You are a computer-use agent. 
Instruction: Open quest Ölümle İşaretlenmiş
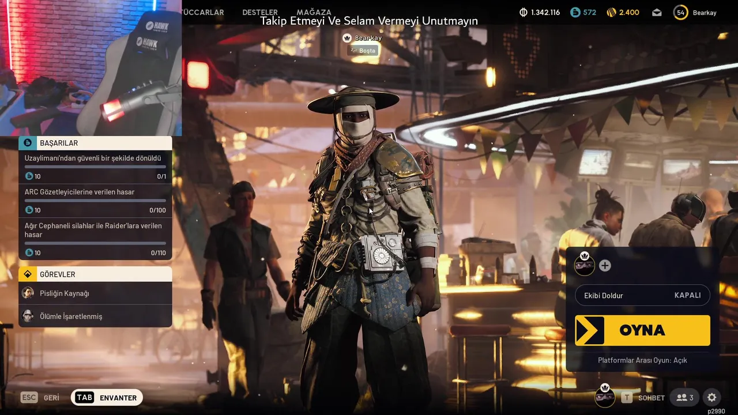(95, 316)
